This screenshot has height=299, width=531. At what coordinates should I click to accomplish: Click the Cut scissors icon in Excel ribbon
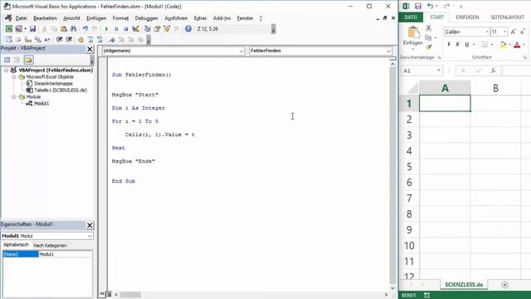click(429, 28)
